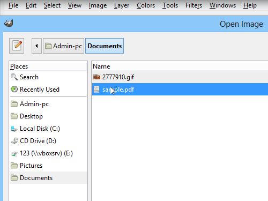Viewport: 268px width, 201px height.
Task: Click the Recently Used clock icon
Action: point(14,89)
